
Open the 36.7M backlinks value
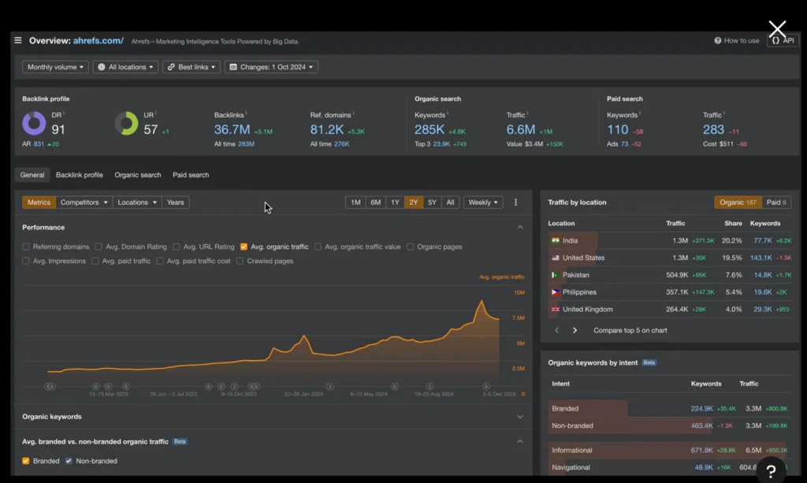232,130
